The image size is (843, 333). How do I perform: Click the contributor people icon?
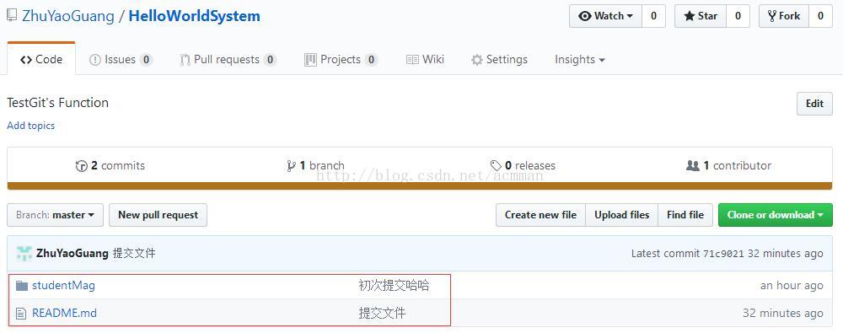(693, 166)
